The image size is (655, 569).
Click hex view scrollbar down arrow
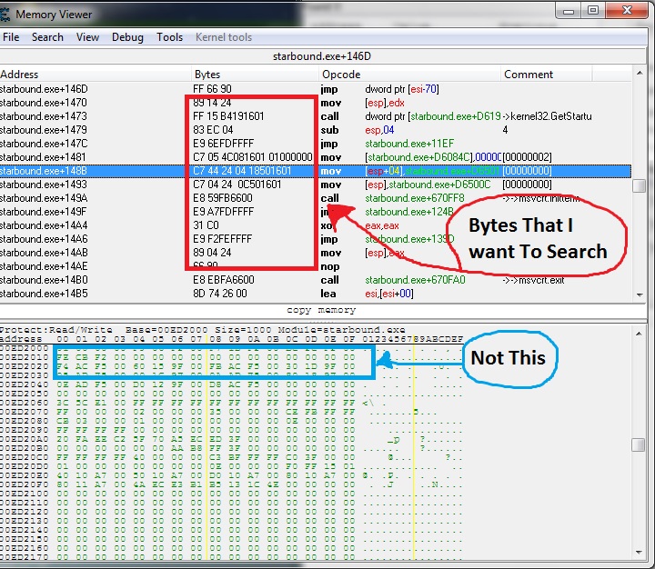pyautogui.click(x=639, y=552)
